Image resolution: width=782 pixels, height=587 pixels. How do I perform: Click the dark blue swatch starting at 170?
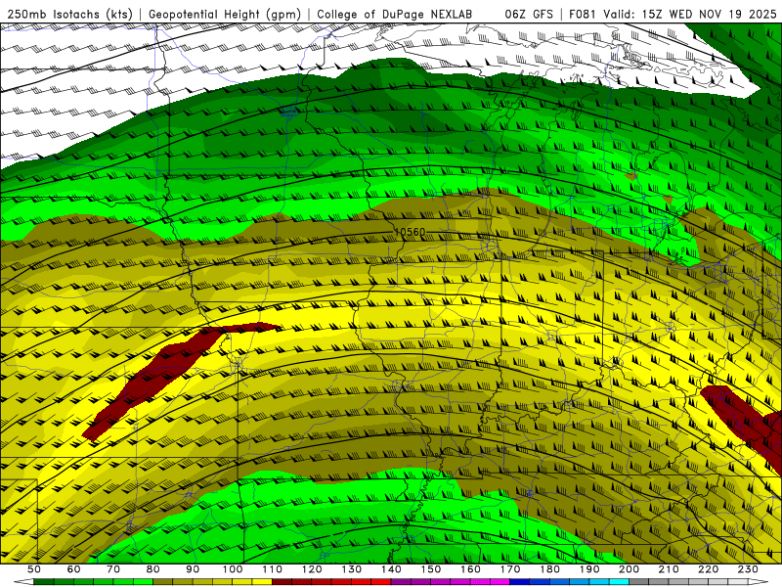(x=520, y=582)
